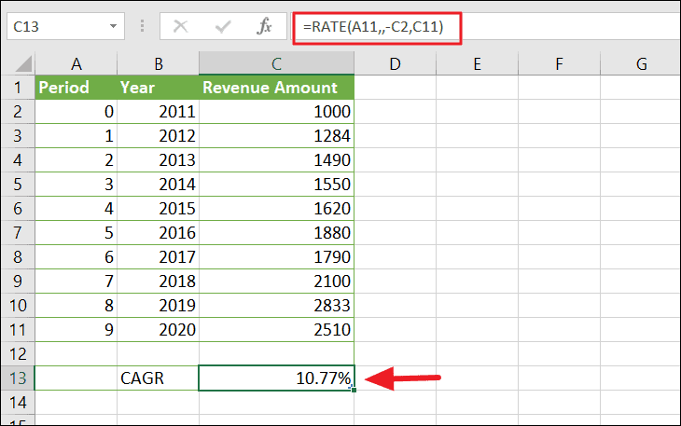
Task: Select the cell containing year 2013
Action: [158, 160]
